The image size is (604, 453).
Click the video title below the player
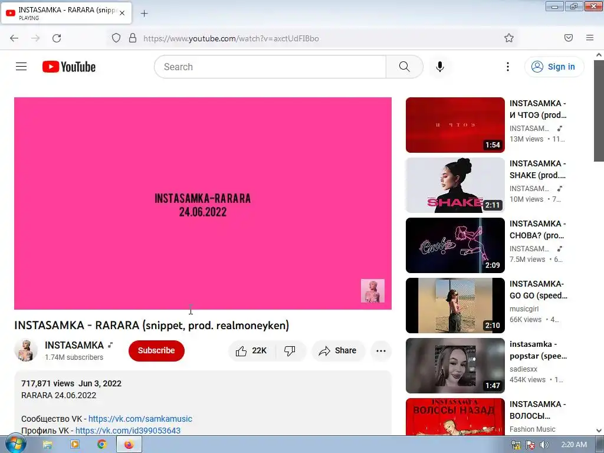pyautogui.click(x=152, y=326)
